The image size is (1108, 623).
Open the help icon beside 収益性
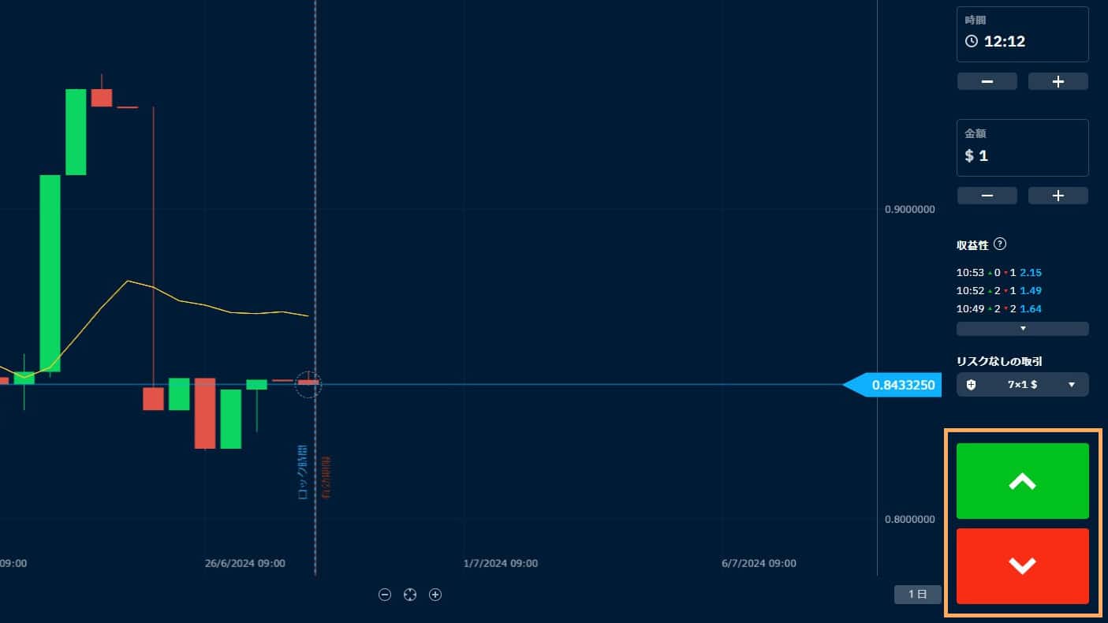(1000, 244)
